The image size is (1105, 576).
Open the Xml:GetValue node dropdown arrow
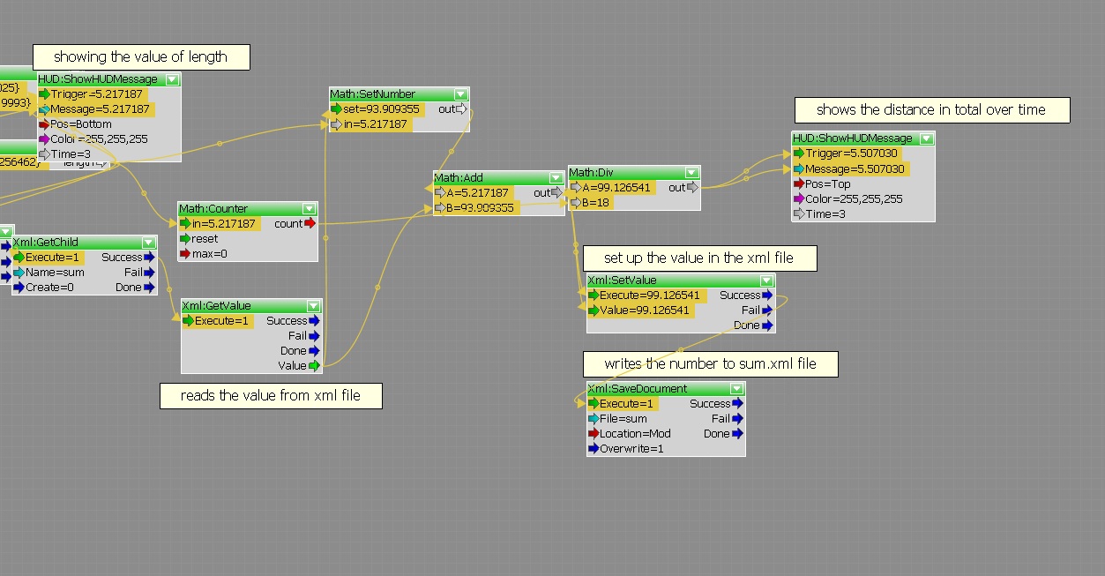[x=313, y=306]
